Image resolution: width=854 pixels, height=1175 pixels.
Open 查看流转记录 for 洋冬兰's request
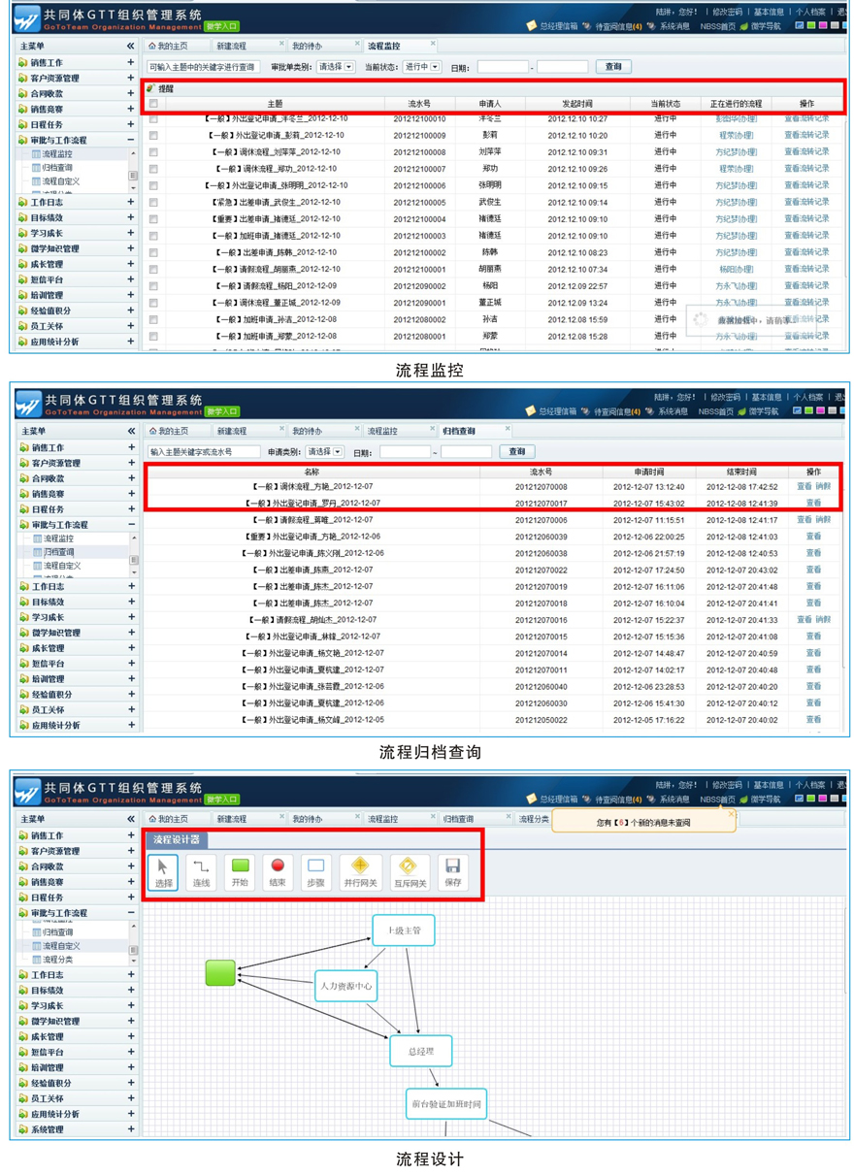(x=806, y=118)
